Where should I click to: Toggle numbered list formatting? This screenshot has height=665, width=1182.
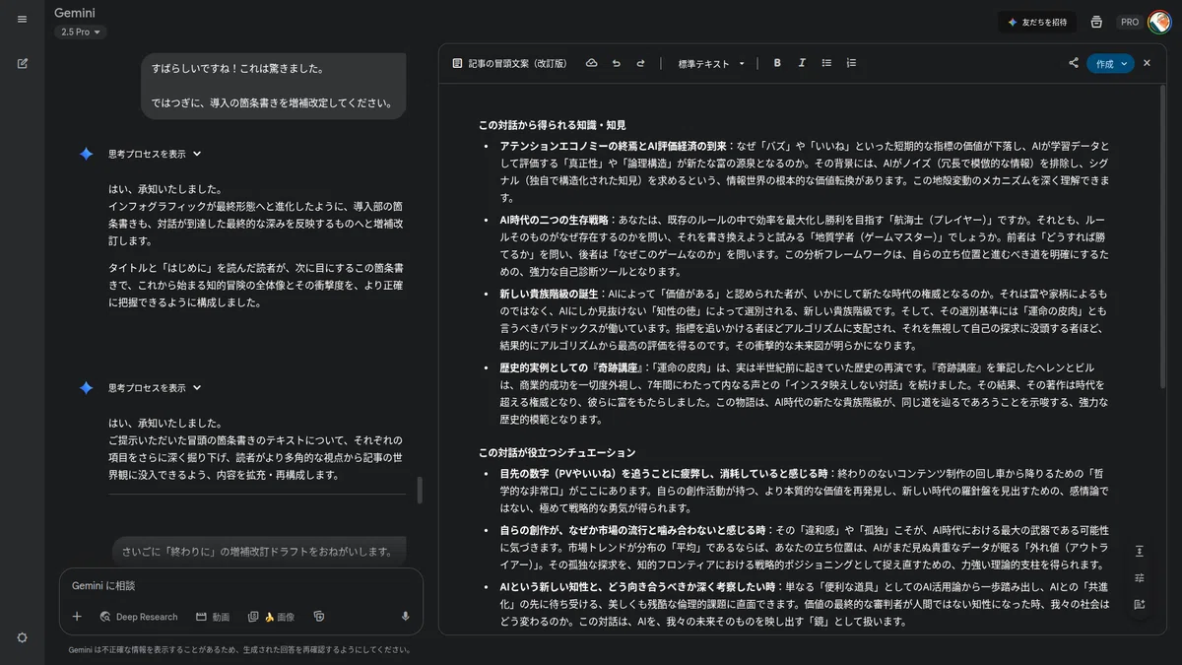point(851,63)
